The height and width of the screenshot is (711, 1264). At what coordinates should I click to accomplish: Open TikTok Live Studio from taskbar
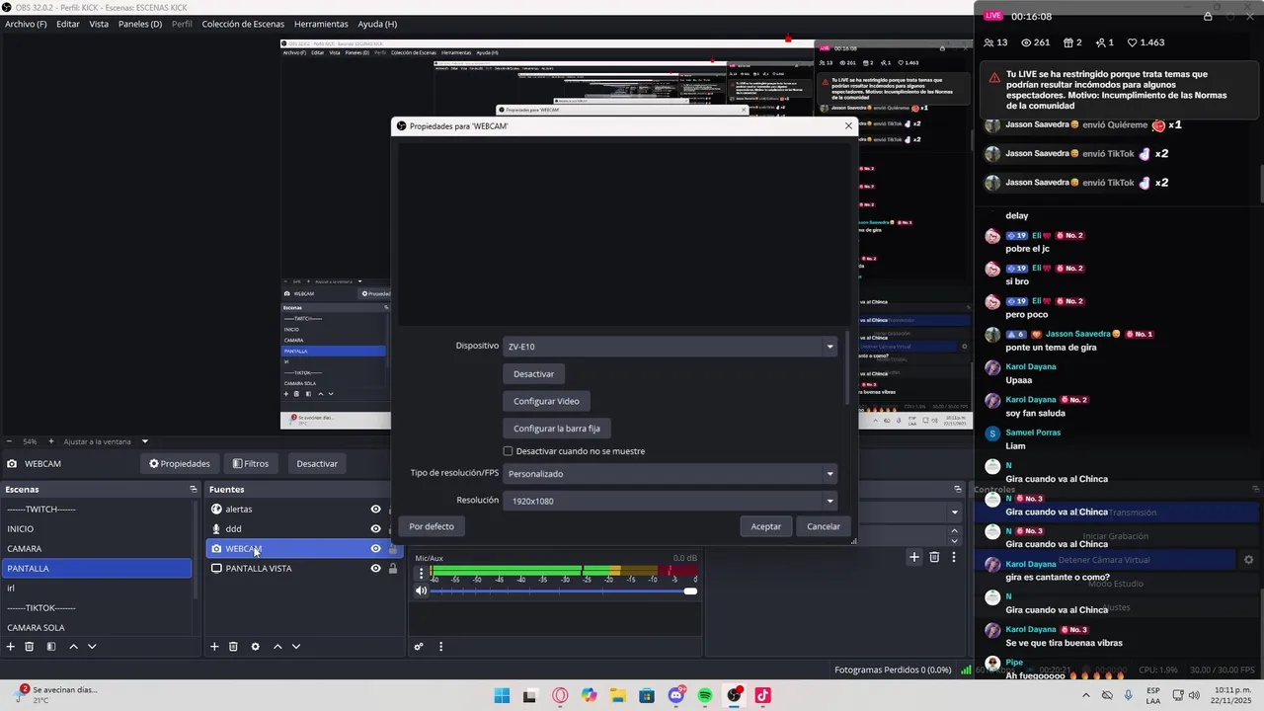[x=762, y=695]
